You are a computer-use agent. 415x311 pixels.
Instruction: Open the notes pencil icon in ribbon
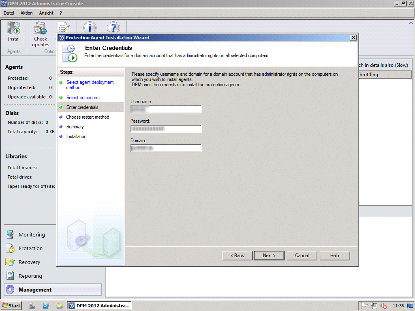[x=64, y=27]
